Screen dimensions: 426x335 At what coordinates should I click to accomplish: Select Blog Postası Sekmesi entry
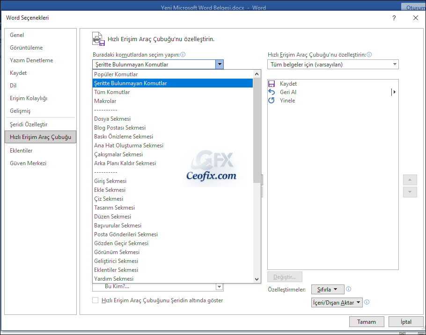click(x=173, y=128)
